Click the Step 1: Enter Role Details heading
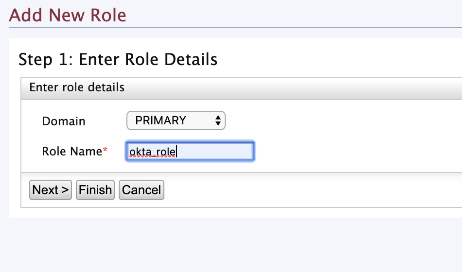Viewport: 462px width, 272px height. [x=118, y=60]
